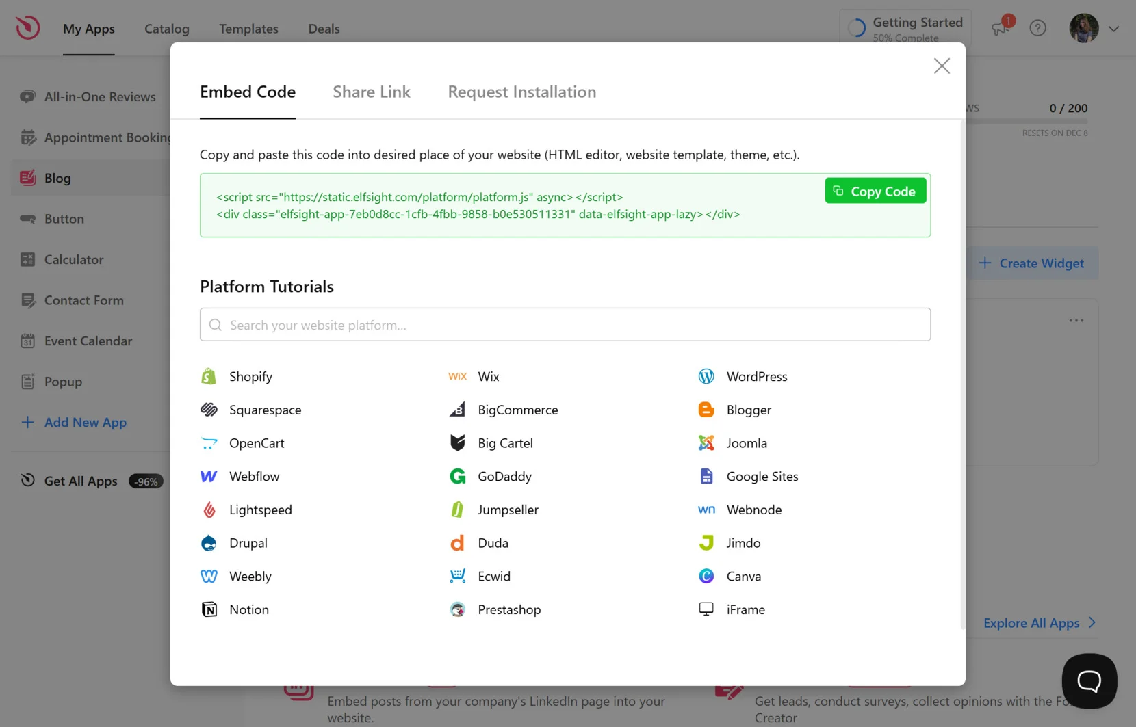The width and height of the screenshot is (1136, 727).
Task: Click the iFrame monitor icon
Action: point(706,609)
